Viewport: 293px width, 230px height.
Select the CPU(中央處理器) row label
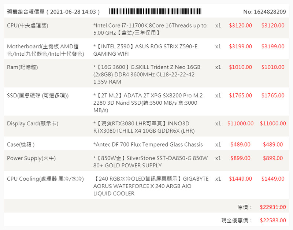pyautogui.click(x=27, y=26)
